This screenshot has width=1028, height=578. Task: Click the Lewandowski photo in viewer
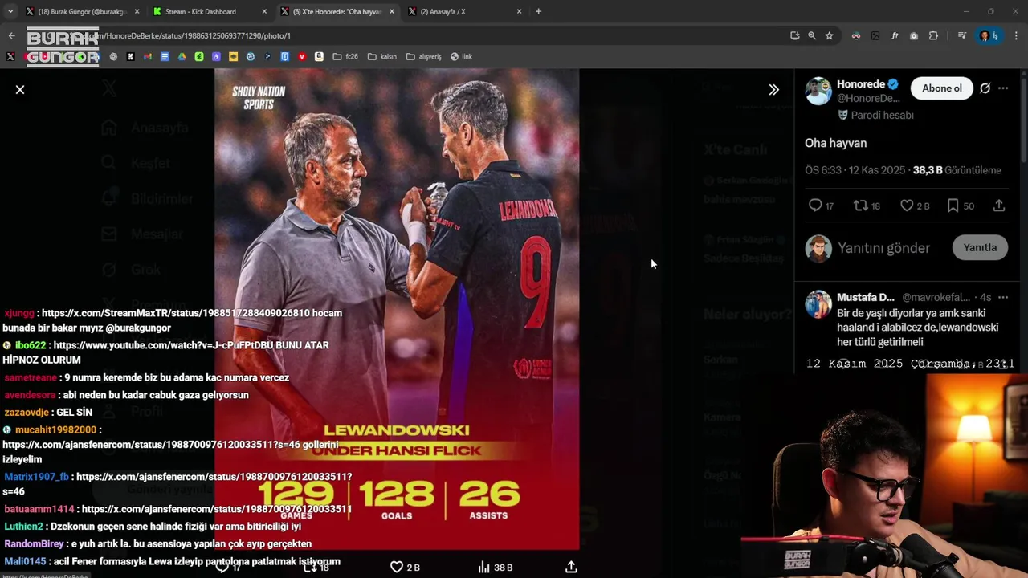[397, 309]
